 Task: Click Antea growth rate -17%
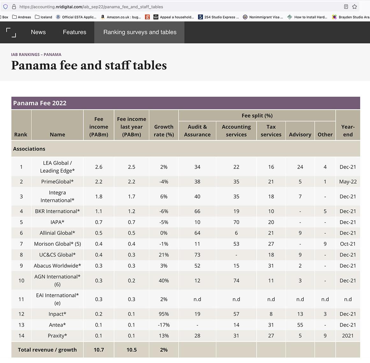pos(164,325)
